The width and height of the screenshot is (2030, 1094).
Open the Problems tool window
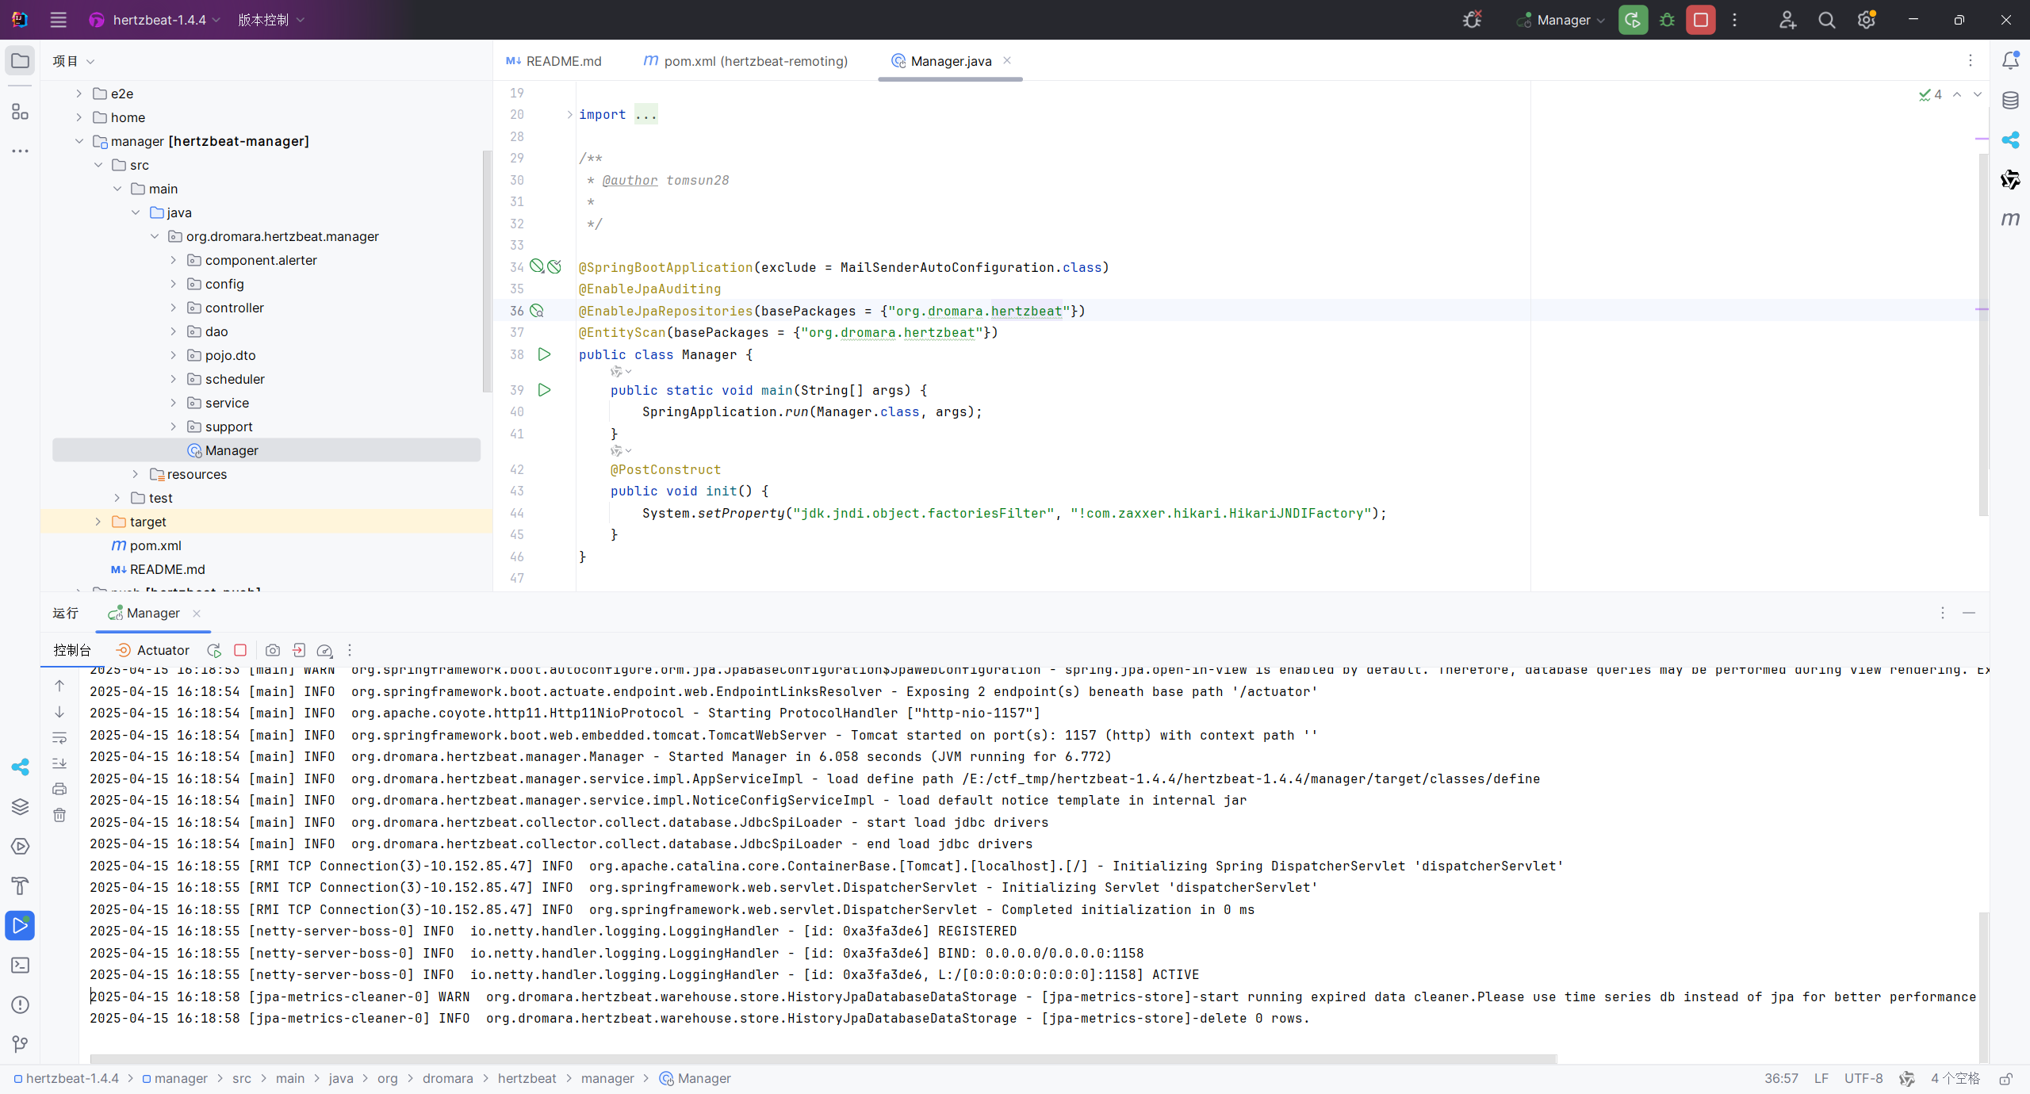tap(20, 1004)
